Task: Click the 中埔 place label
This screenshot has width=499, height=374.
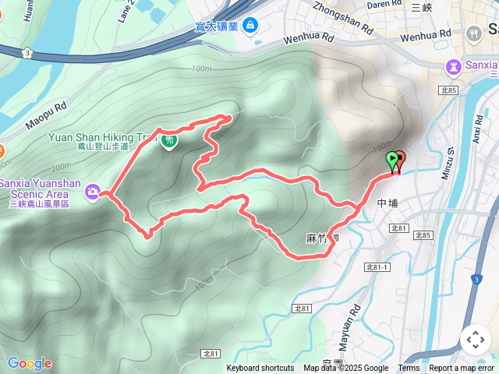Action: point(388,203)
